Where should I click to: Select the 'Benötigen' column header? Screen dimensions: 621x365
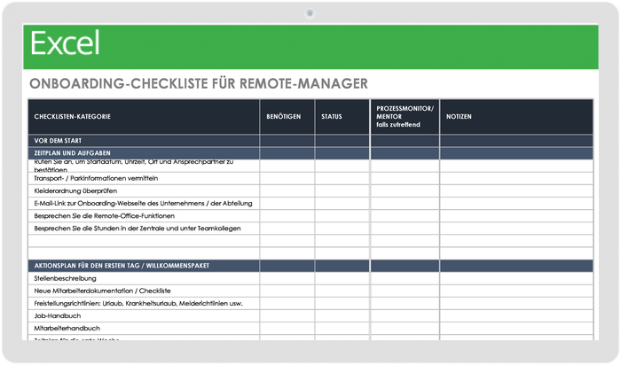[287, 117]
